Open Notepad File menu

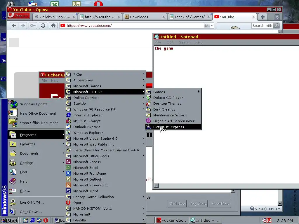[158, 42]
